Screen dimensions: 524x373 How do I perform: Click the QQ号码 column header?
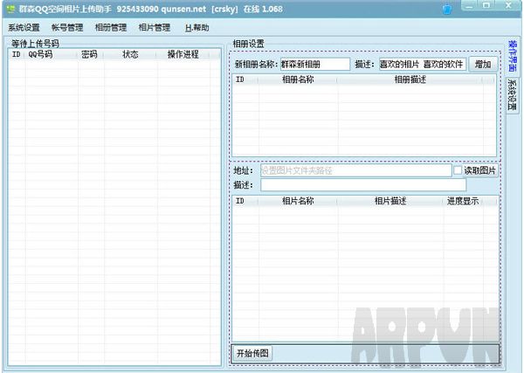click(52, 54)
